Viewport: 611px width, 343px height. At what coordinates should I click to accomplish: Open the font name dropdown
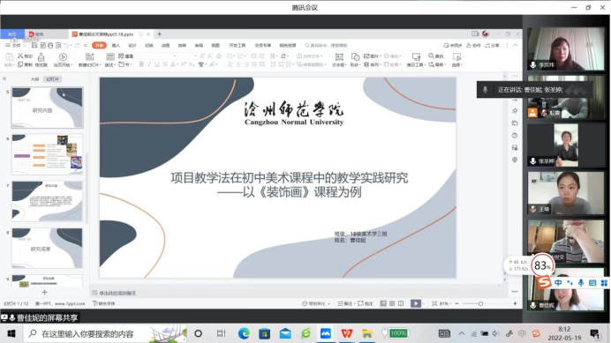tap(157, 56)
